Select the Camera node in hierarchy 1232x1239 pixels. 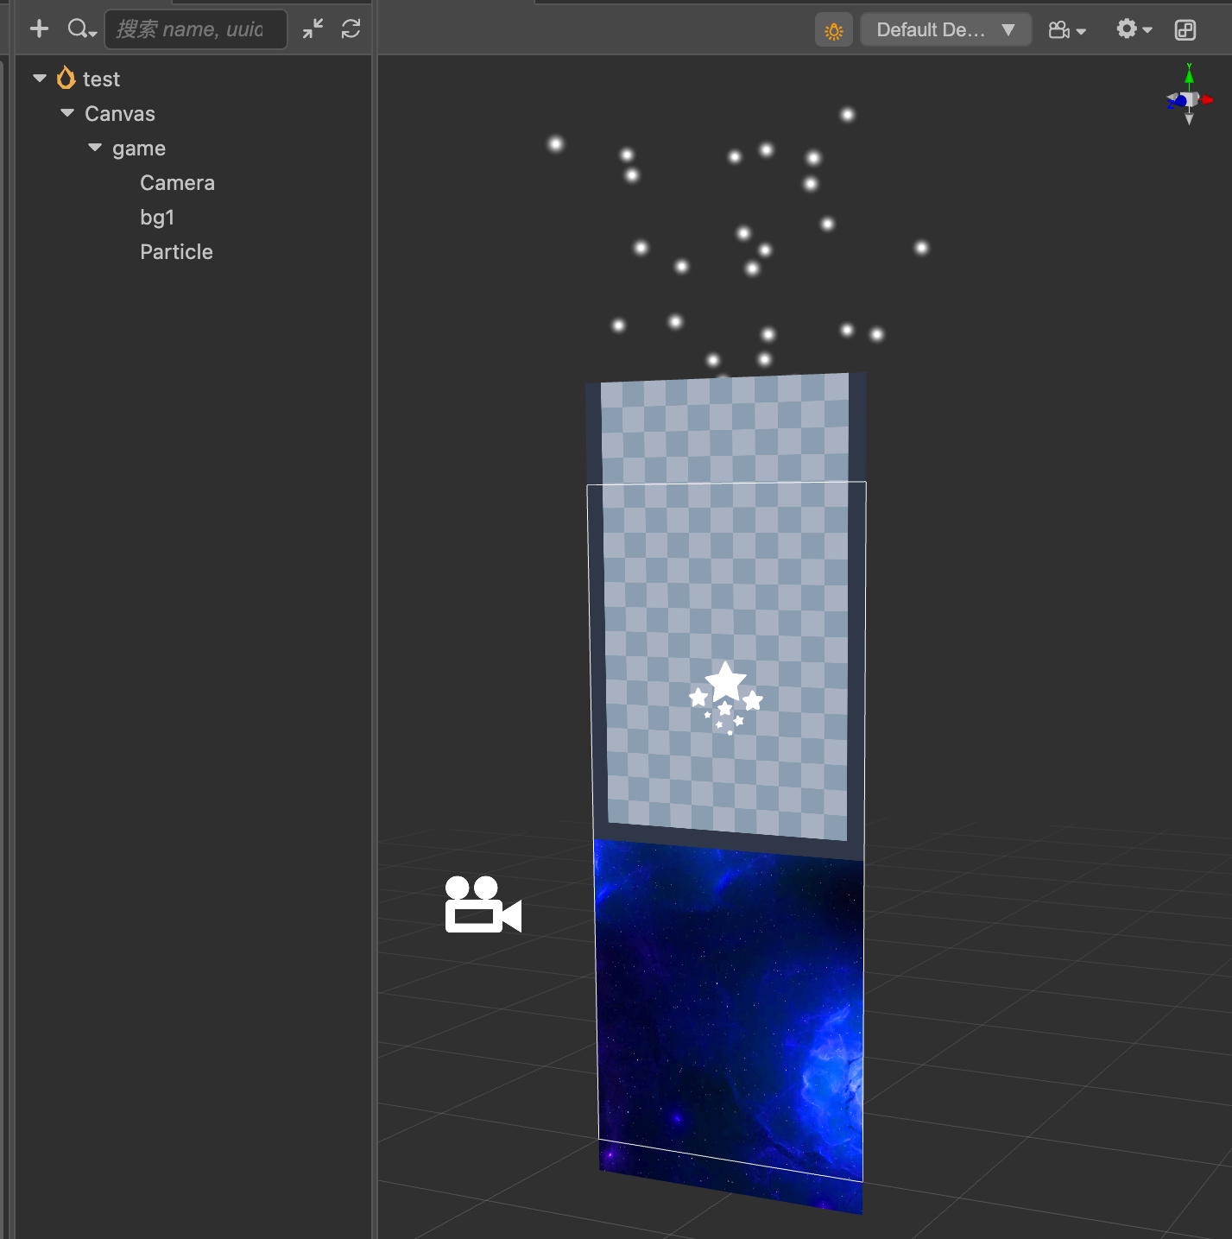click(x=177, y=183)
